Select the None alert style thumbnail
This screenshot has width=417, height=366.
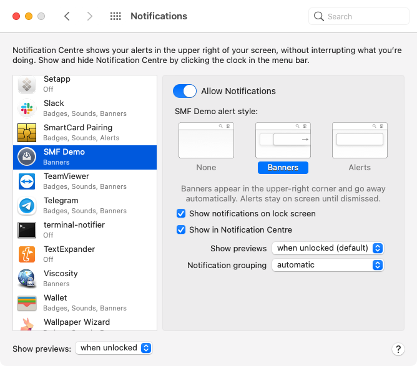pyautogui.click(x=207, y=140)
